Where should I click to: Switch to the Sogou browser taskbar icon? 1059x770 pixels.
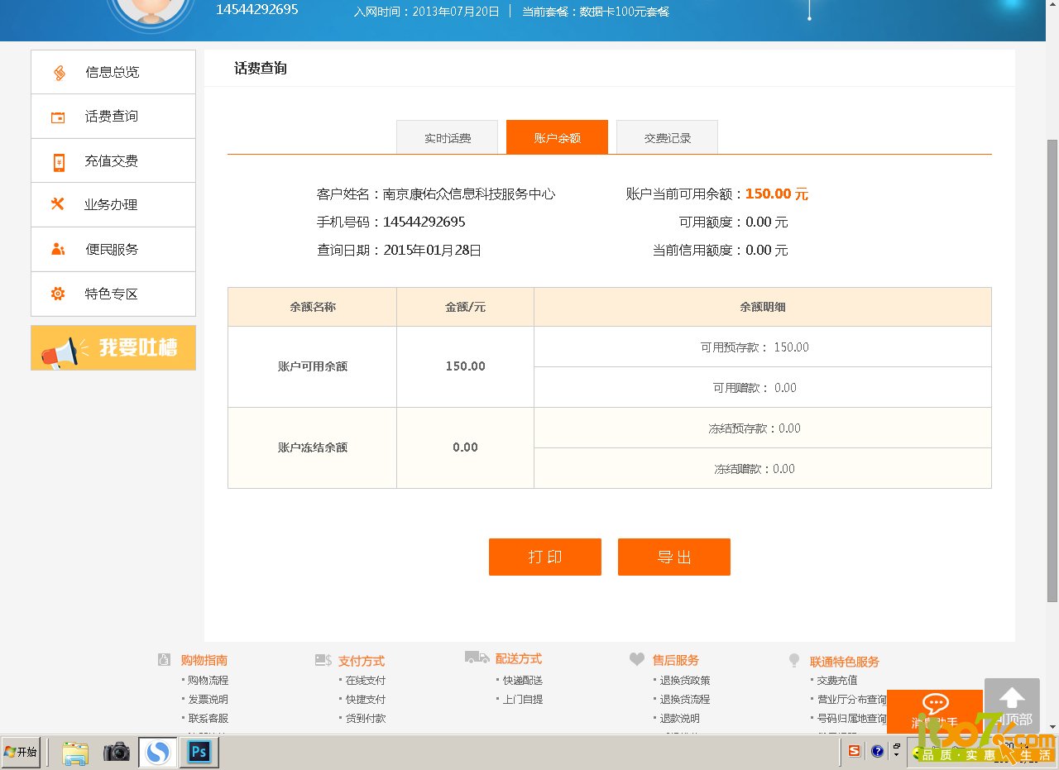(x=157, y=753)
